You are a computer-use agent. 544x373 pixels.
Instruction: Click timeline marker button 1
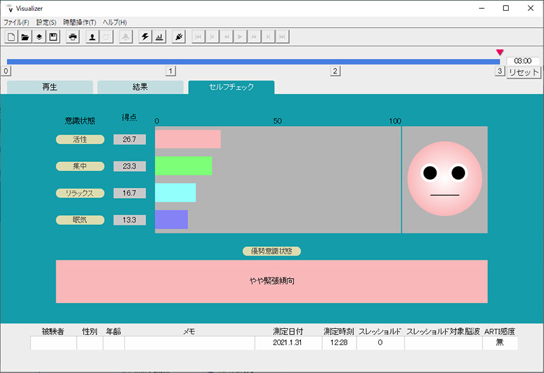[170, 71]
